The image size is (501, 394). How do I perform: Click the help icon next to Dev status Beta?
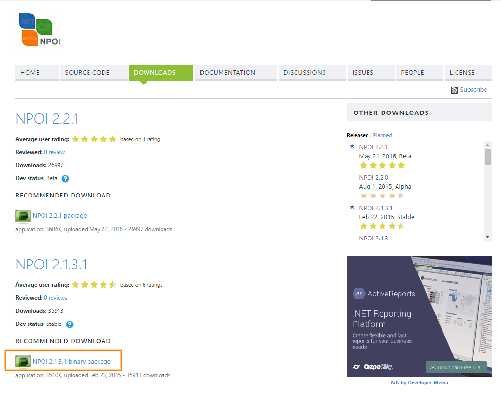pyautogui.click(x=65, y=179)
